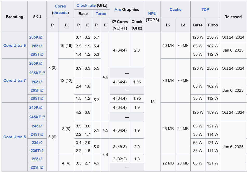Select the 22 MB L2 cache cell
The height and width of the screenshot is (172, 247).
tap(168, 163)
